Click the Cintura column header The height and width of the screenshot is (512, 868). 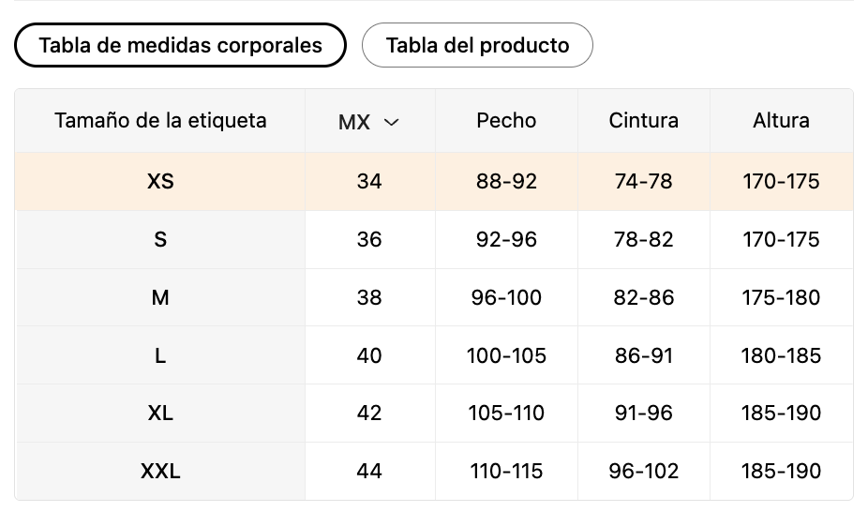click(644, 121)
